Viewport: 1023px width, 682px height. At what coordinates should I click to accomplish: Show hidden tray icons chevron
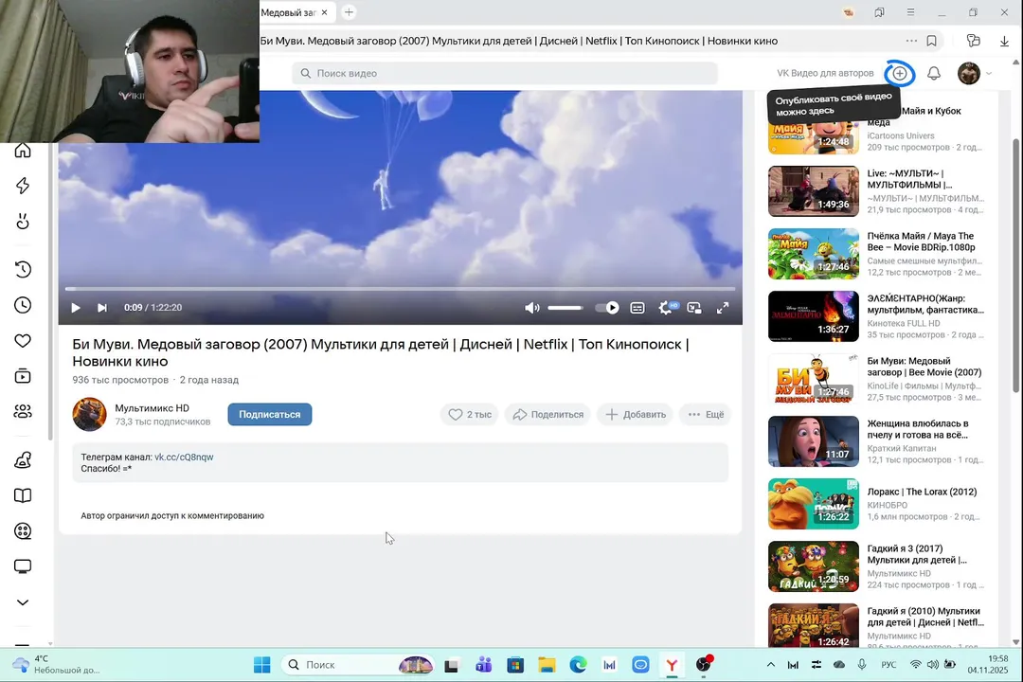pos(770,664)
